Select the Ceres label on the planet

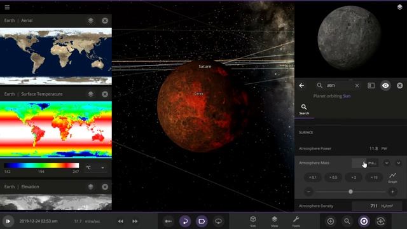199,94
